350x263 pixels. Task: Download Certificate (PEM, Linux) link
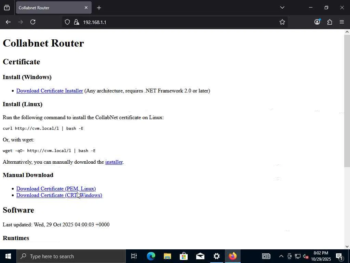[56, 189]
